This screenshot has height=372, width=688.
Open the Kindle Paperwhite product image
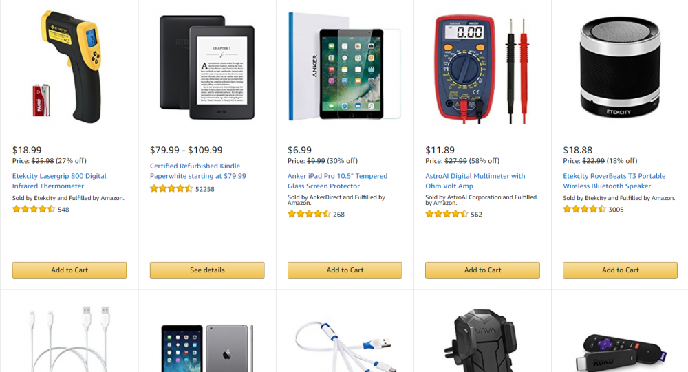(207, 67)
